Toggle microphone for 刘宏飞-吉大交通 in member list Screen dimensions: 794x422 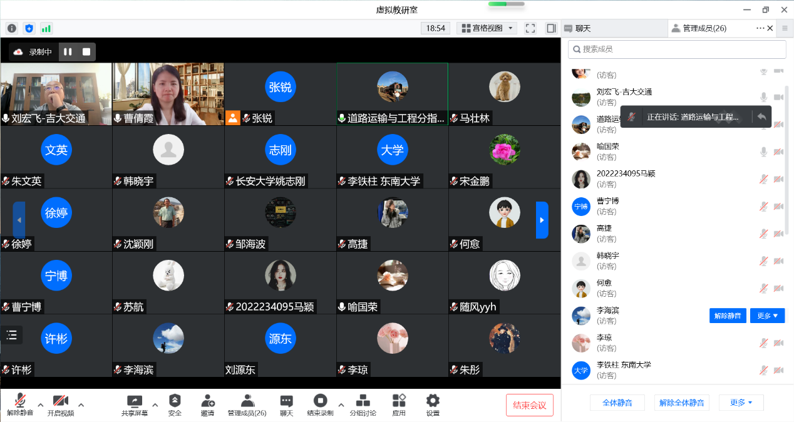point(763,97)
